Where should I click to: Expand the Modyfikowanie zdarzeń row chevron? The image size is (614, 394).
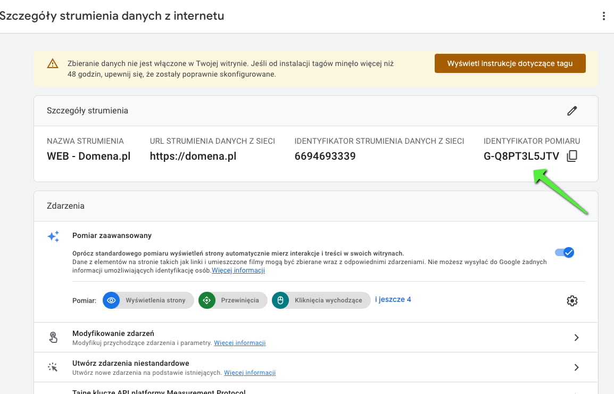click(x=576, y=338)
